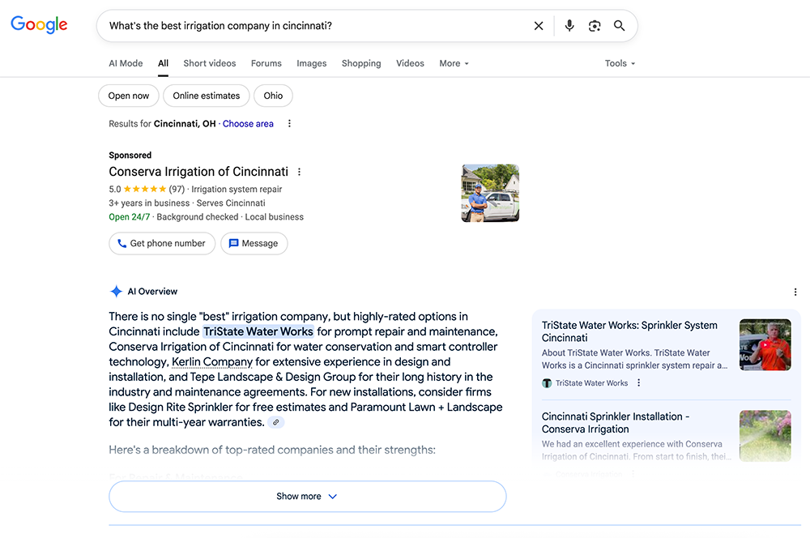Click the source link chip after multi-year warranties
The width and height of the screenshot is (810, 538).
(276, 422)
